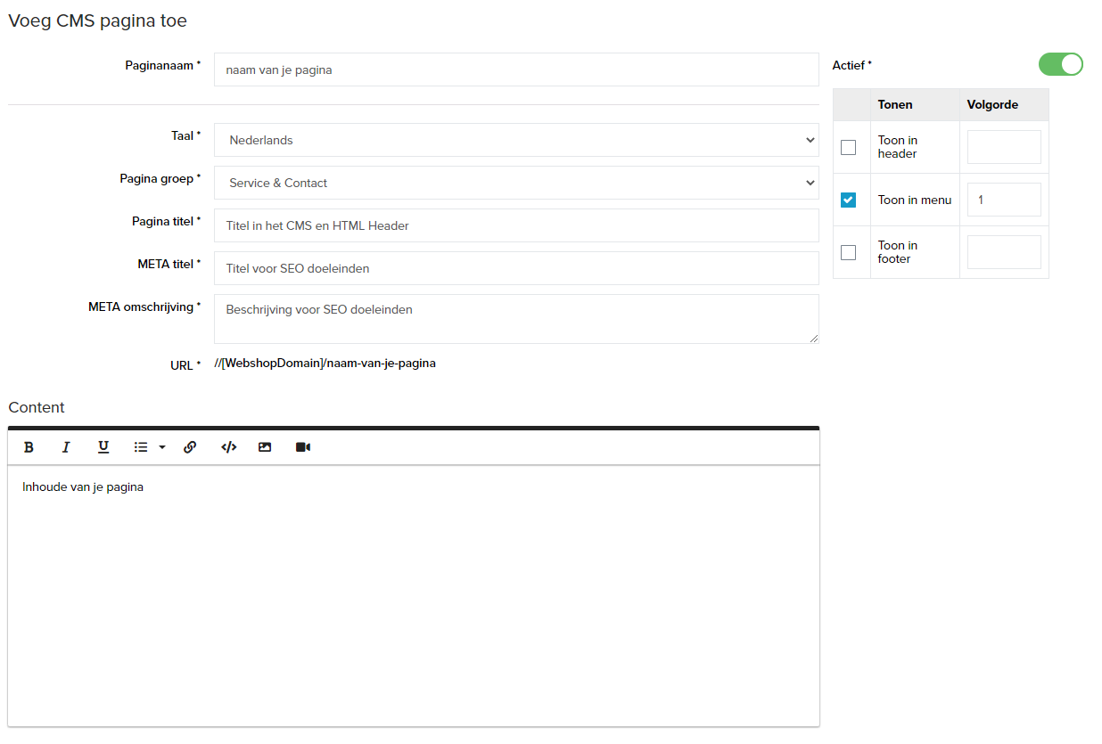Apply italic formatting in editor toolbar

point(66,447)
